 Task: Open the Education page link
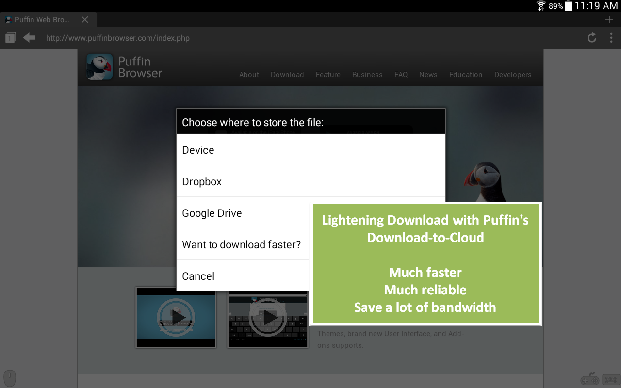point(466,75)
